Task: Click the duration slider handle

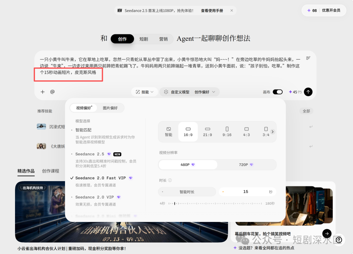Action: (175, 203)
